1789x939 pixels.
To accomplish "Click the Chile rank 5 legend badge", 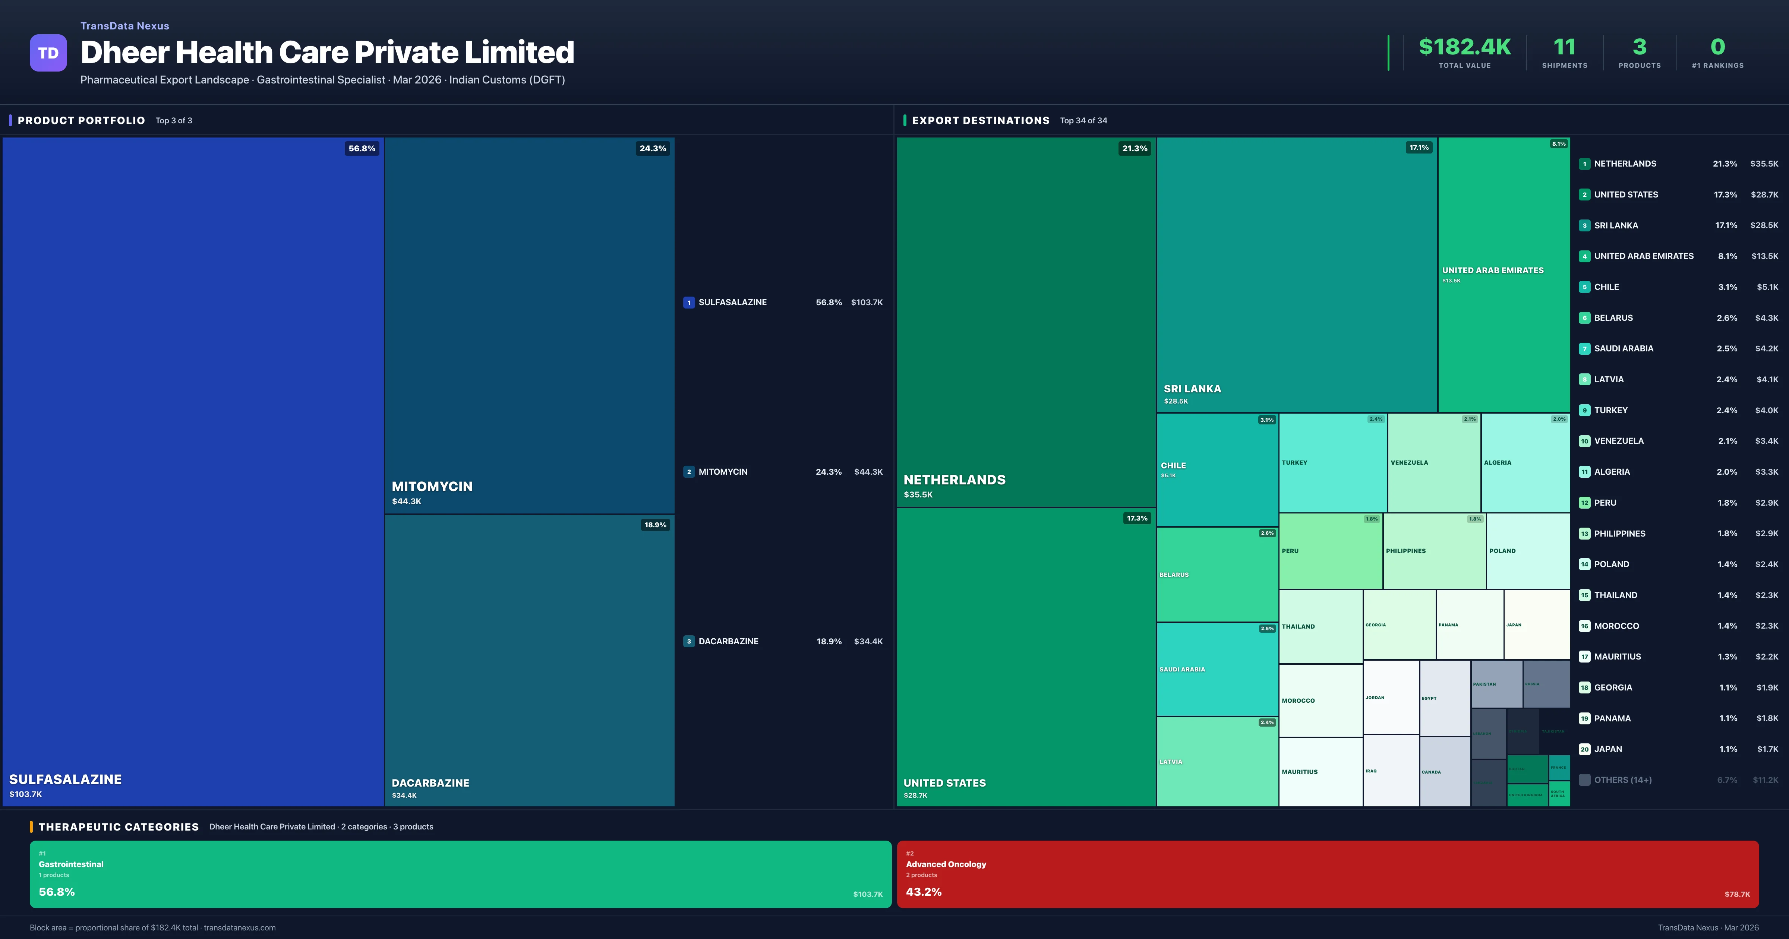I will [1584, 288].
